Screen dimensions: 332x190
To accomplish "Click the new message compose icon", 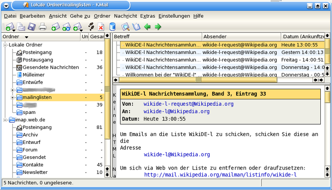I will tap(21, 27).
